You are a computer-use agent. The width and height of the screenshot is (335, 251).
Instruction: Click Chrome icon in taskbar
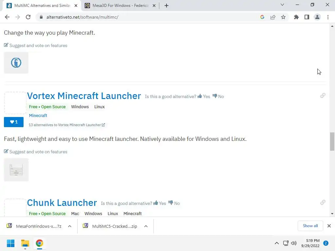click(x=39, y=243)
